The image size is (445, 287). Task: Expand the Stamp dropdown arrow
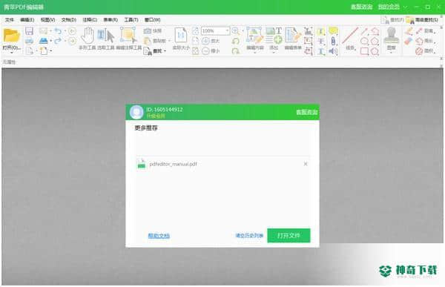(392, 53)
